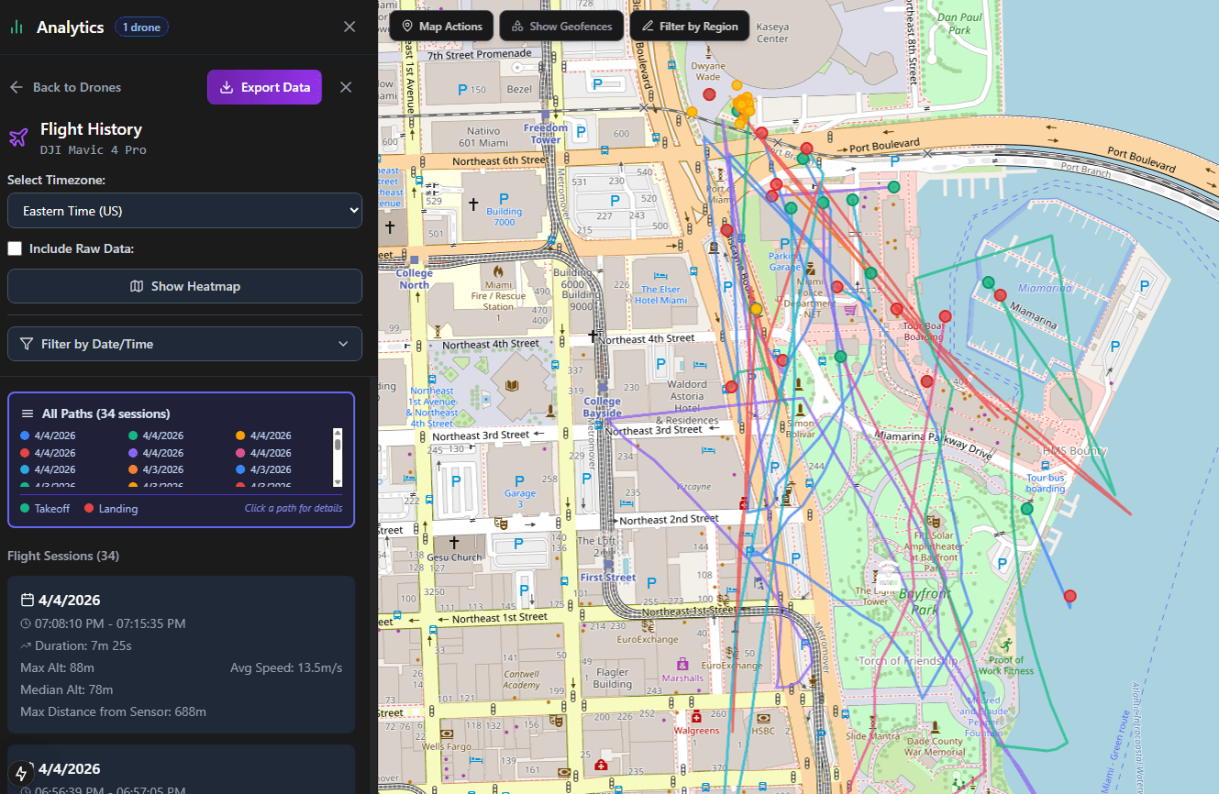This screenshot has width=1219, height=794.
Task: Select the pink 4/4/2026 path swatch
Action: pyautogui.click(x=241, y=453)
